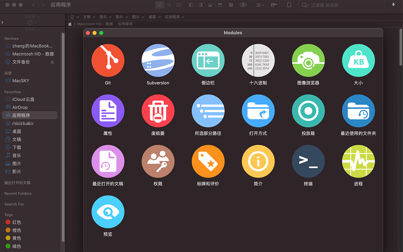Click the red 红色 tag
403x252 pixels.
click(x=16, y=222)
